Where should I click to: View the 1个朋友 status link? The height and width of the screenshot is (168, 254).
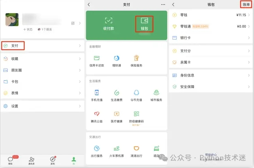[45, 29]
